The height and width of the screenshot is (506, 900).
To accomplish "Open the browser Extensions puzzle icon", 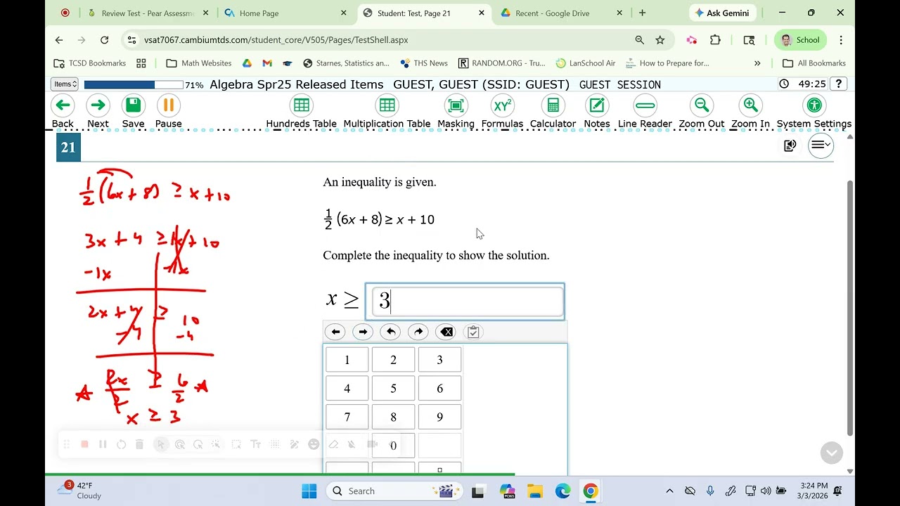I will click(715, 40).
